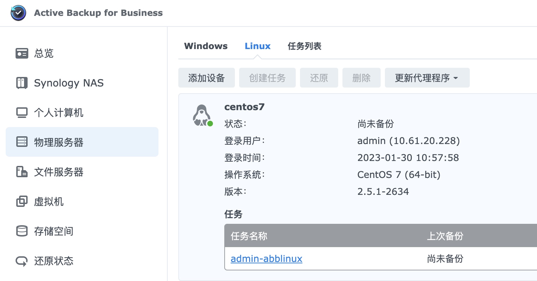
Task: Click the 状态 value 尚未备份 in device details
Action: tap(376, 124)
